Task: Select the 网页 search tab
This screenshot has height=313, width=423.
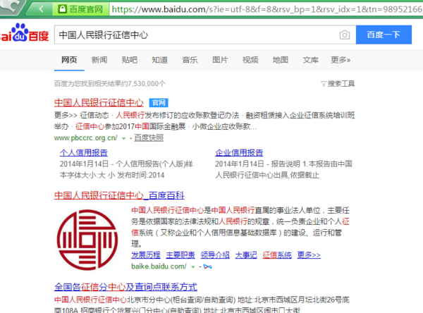Action: [x=69, y=60]
